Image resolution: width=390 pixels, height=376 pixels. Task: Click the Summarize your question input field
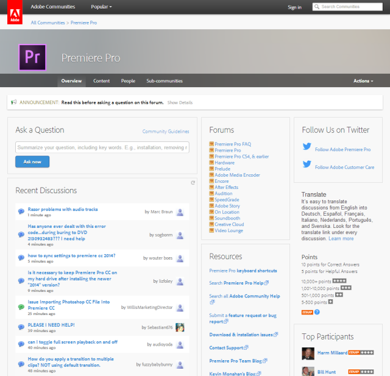click(102, 147)
